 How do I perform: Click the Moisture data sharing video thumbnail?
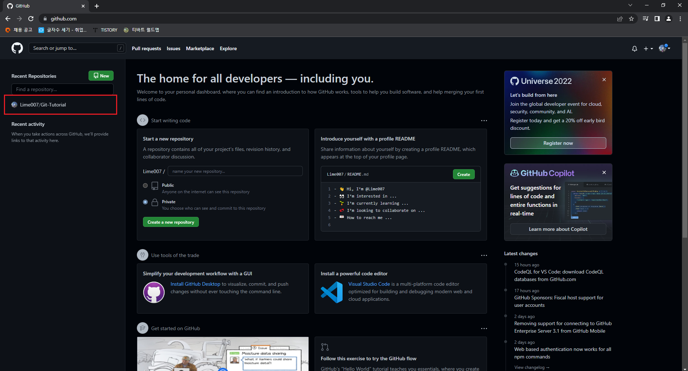(223, 354)
